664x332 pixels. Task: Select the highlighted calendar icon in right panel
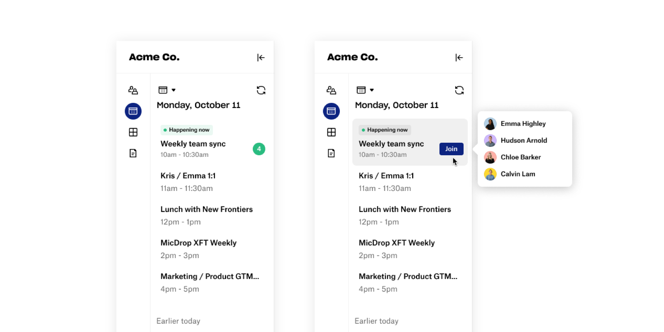pyautogui.click(x=331, y=111)
